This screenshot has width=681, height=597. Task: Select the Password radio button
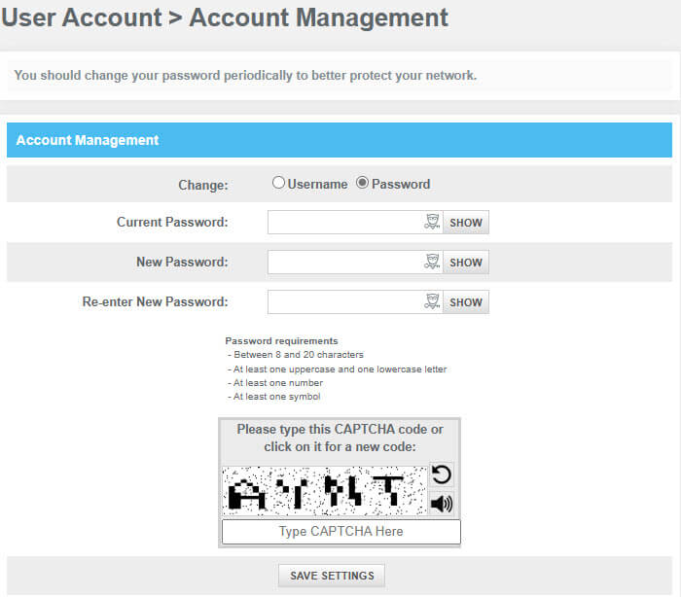(363, 183)
